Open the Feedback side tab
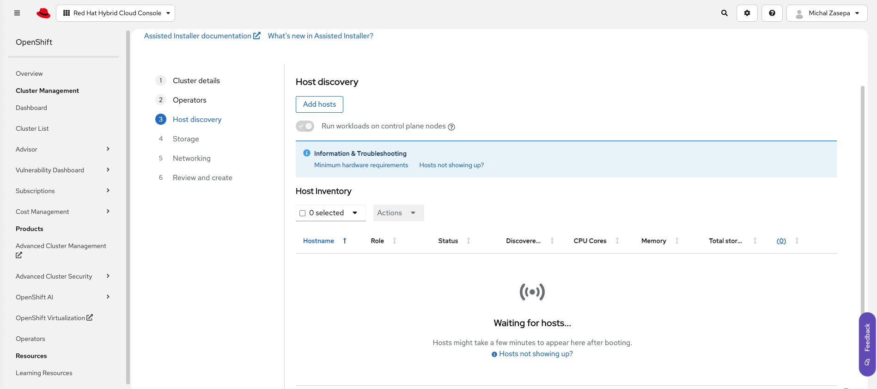The width and height of the screenshot is (877, 389). (867, 344)
